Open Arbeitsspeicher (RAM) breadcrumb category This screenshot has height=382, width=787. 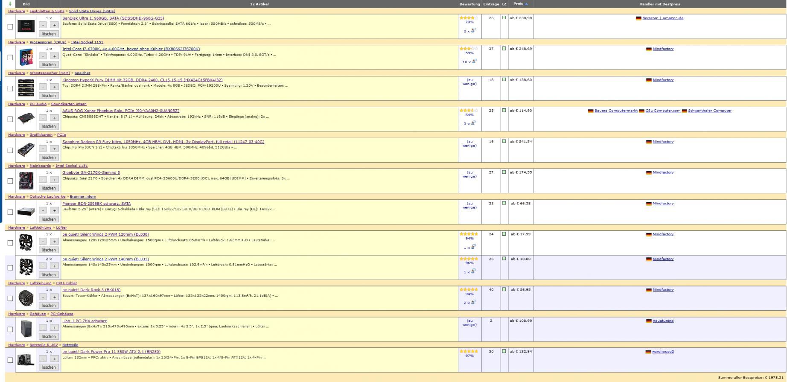[50, 73]
